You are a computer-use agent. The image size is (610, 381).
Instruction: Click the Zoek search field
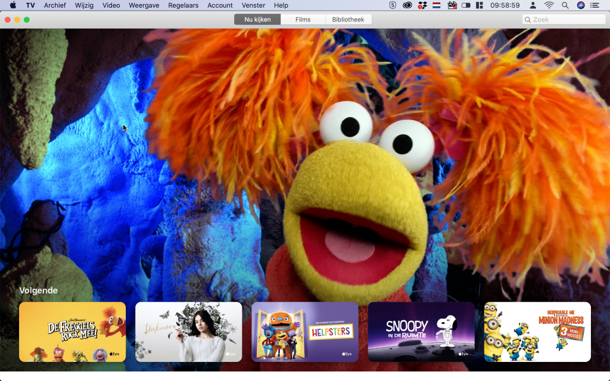tap(563, 19)
